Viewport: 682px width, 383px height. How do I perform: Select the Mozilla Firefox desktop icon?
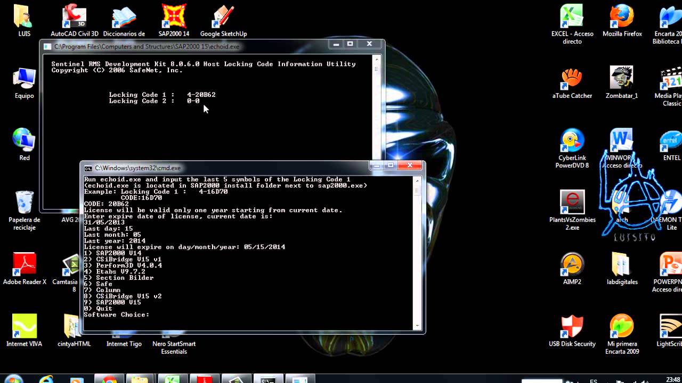tap(622, 20)
